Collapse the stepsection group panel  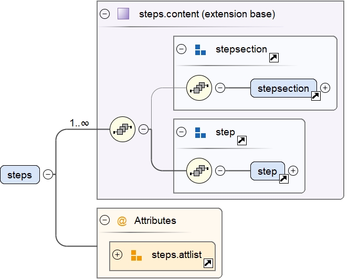(181, 49)
